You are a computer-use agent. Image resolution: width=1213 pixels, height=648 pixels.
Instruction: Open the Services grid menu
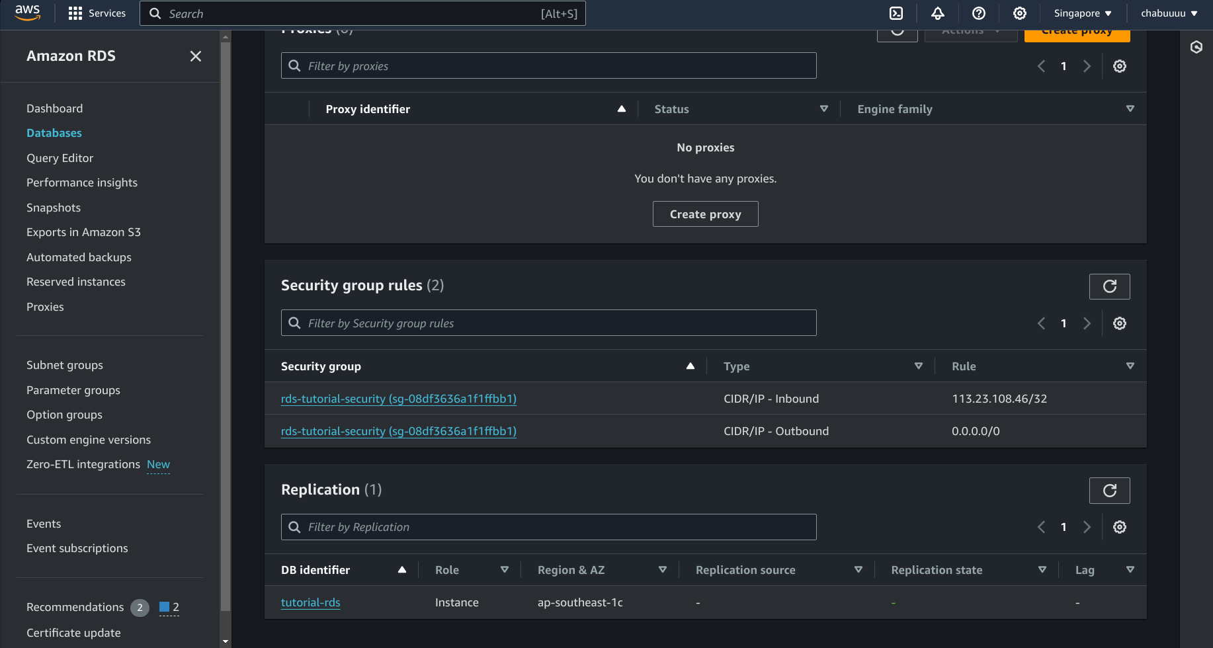point(97,13)
